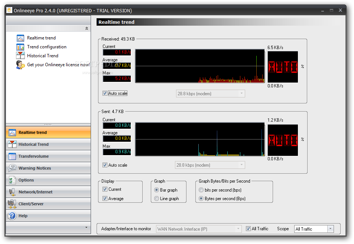Image resolution: width=354 pixels, height=244 pixels.
Task: Select the Bar graph radio button
Action: pyautogui.click(x=156, y=190)
